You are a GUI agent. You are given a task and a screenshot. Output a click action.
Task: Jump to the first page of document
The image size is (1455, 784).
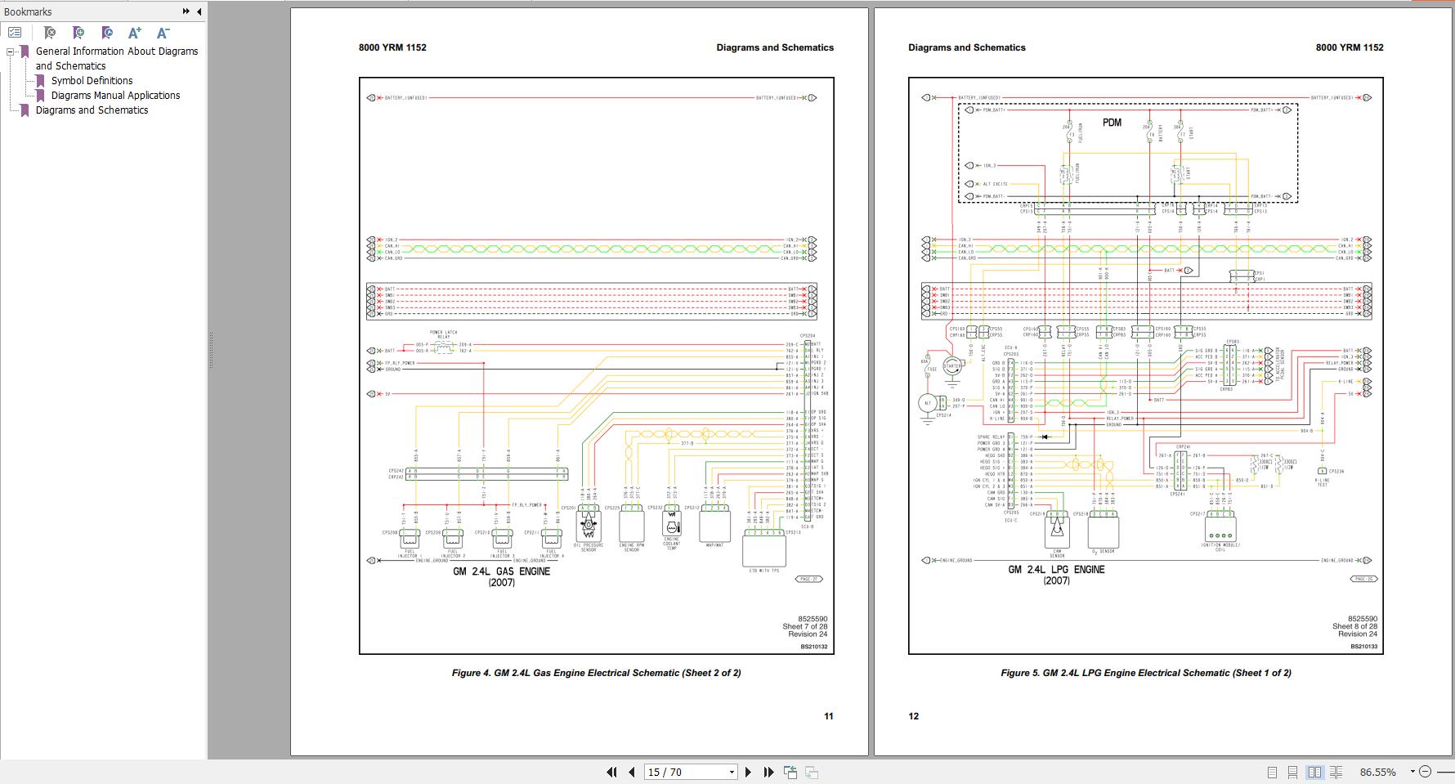coord(611,772)
